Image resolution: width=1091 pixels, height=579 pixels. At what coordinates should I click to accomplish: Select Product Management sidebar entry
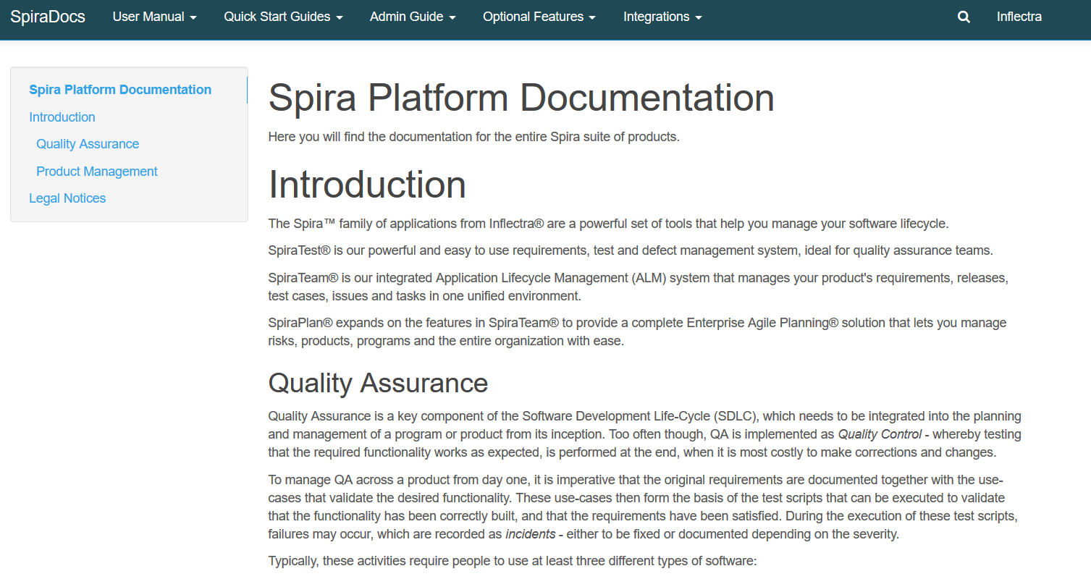pyautogui.click(x=97, y=172)
